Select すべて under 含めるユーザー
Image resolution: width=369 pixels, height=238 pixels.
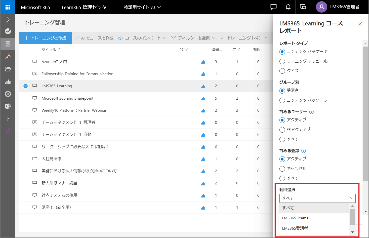pyautogui.click(x=282, y=139)
